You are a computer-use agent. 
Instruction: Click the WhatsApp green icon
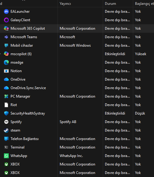6,156
